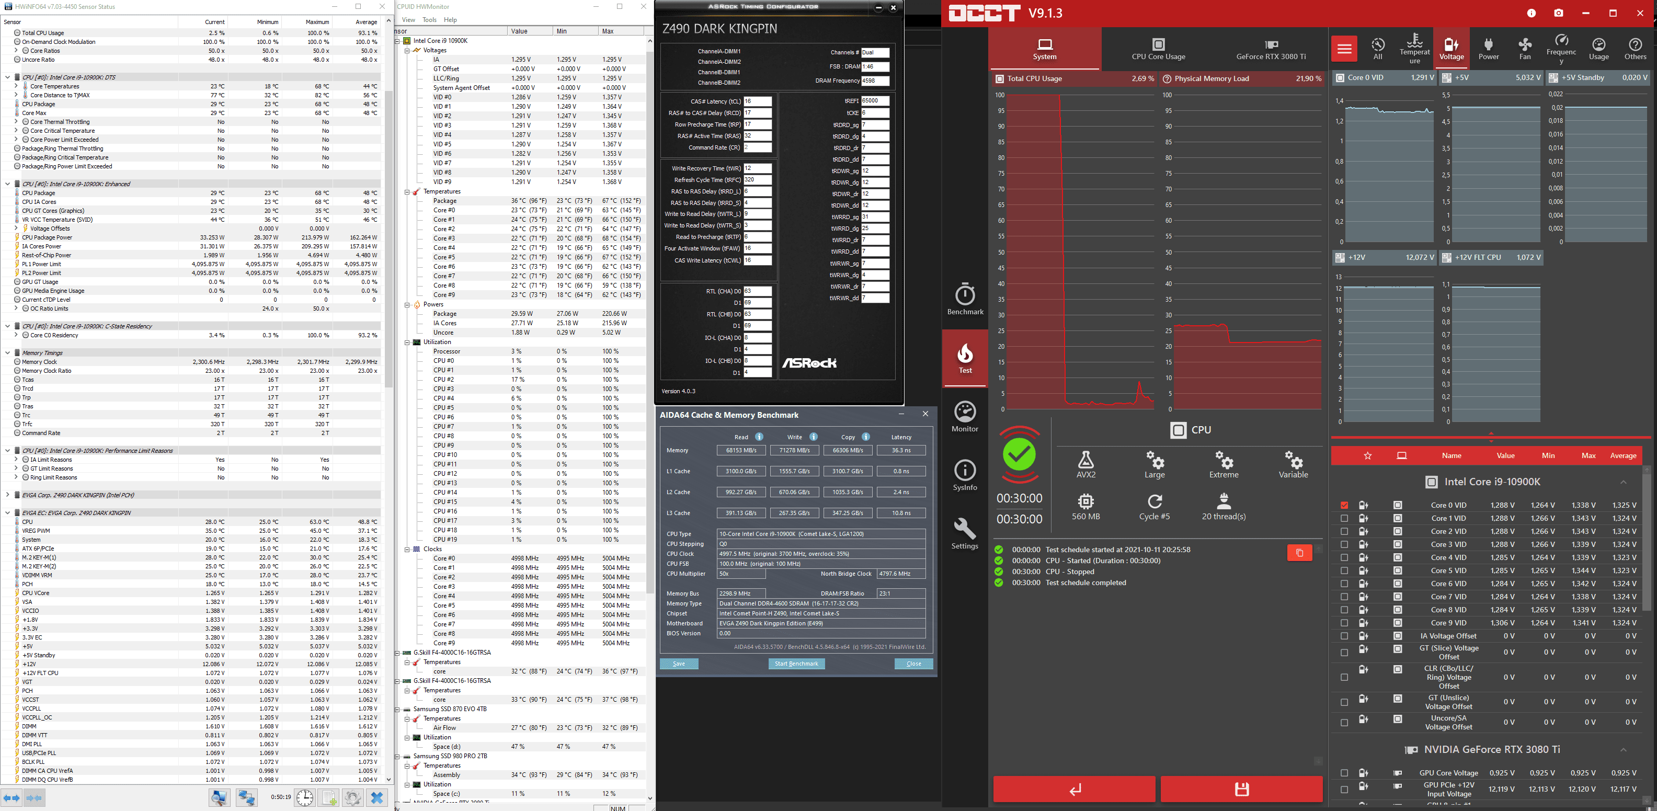Viewport: 1657px width, 811px height.
Task: Click the 560 MB memory option
Action: click(x=1086, y=506)
